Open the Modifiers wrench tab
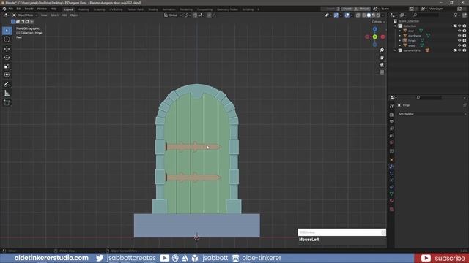This screenshot has height=263, width=469. pos(391,167)
